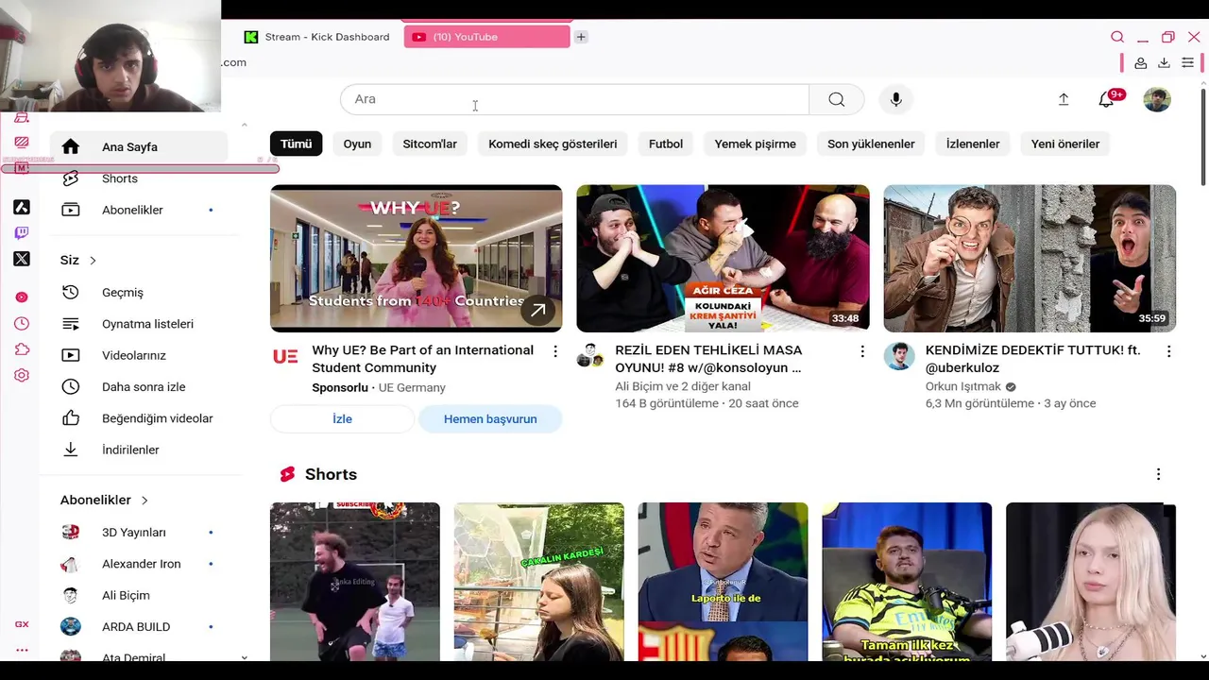Screen dimensions: 1209x680
Task: Open a new tab with plus button
Action: pos(581,37)
